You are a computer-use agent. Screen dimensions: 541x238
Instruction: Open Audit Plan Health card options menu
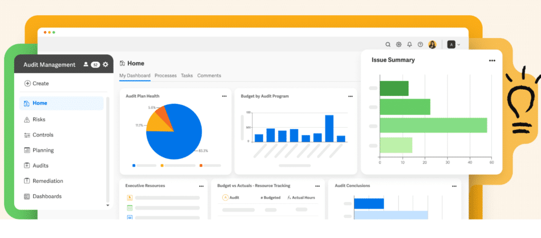pos(224,97)
